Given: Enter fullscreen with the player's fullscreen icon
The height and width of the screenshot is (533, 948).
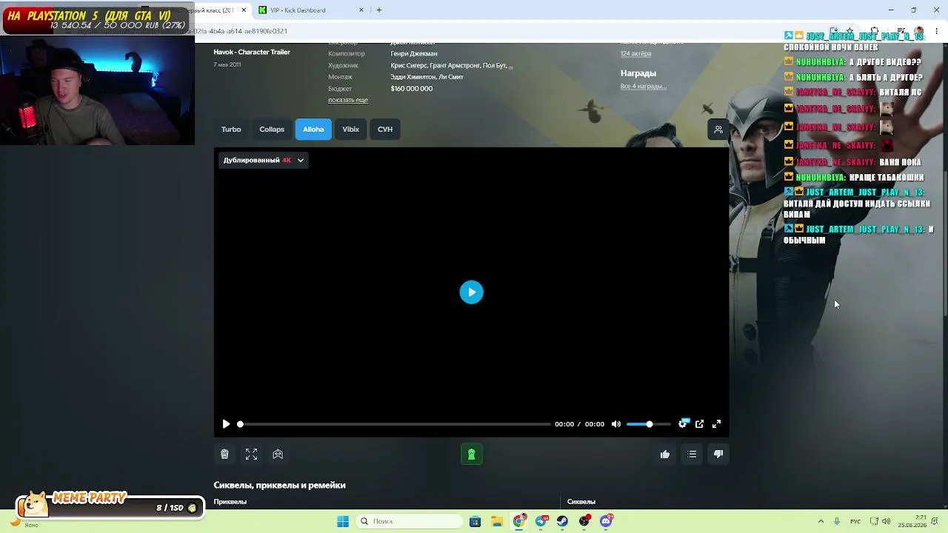Looking at the screenshot, I should (716, 424).
